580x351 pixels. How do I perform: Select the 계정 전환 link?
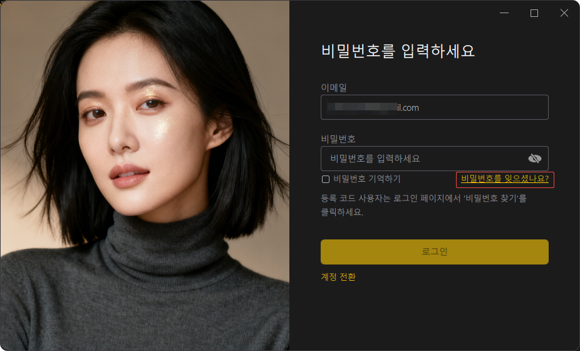338,277
